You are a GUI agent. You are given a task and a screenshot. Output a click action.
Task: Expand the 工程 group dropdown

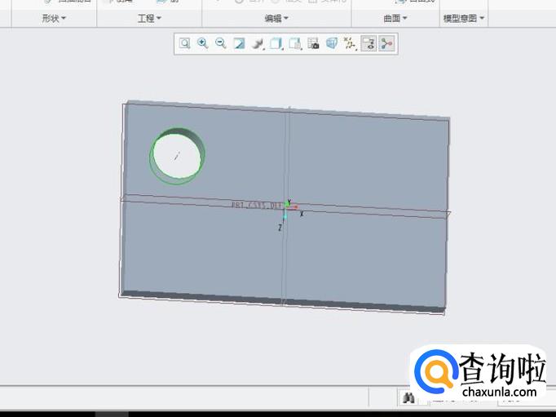click(x=150, y=18)
